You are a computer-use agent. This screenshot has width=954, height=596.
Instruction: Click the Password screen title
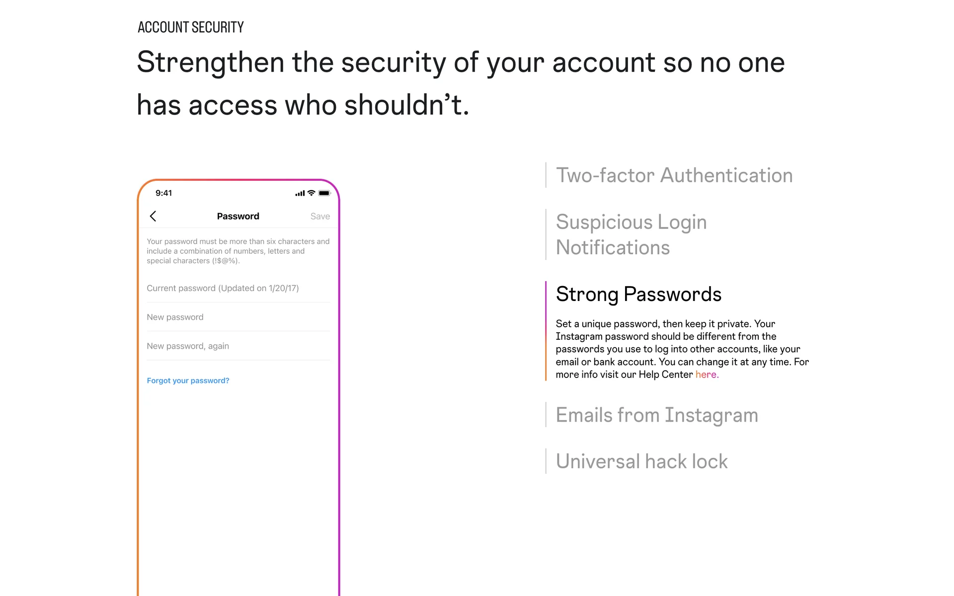238,216
